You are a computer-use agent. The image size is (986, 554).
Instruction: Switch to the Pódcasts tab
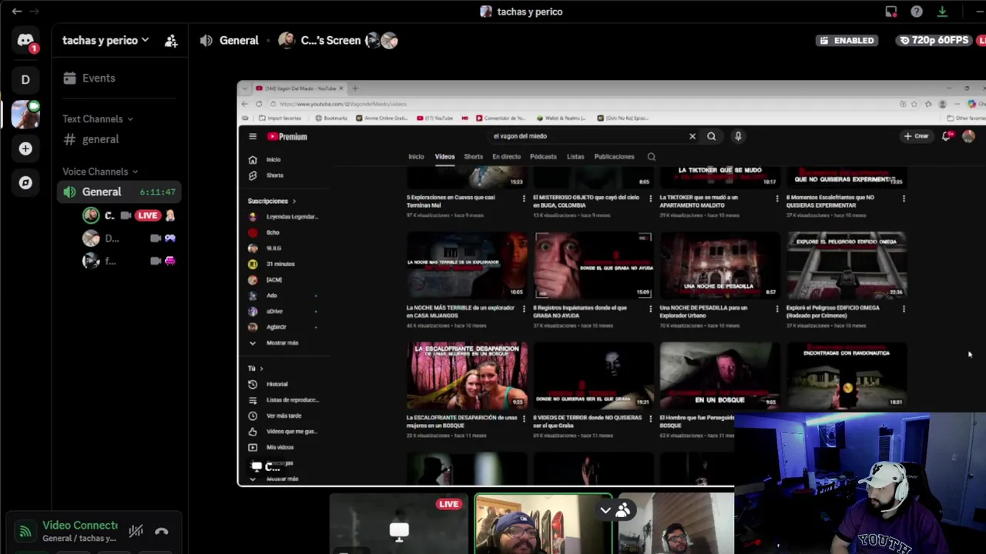tap(543, 157)
